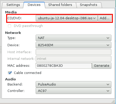Click the Host interface field
The image size is (116, 104).
tap(73, 52)
